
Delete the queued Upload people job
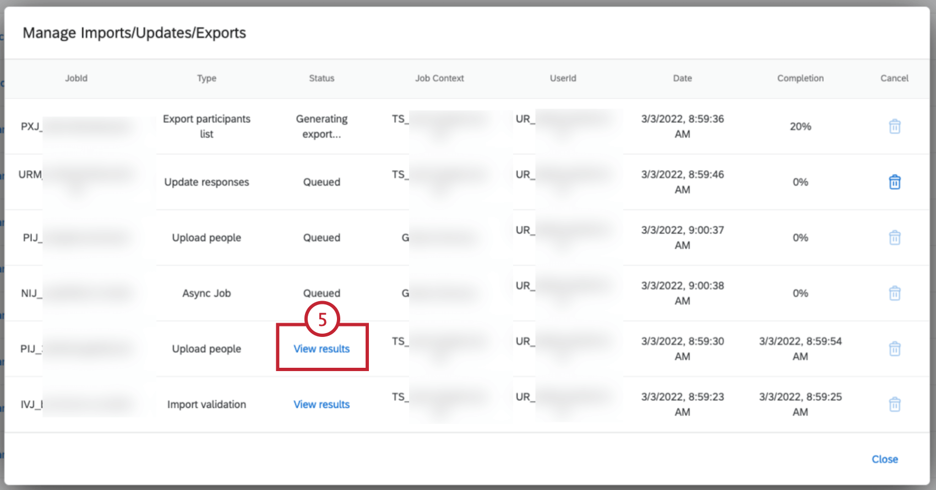895,238
